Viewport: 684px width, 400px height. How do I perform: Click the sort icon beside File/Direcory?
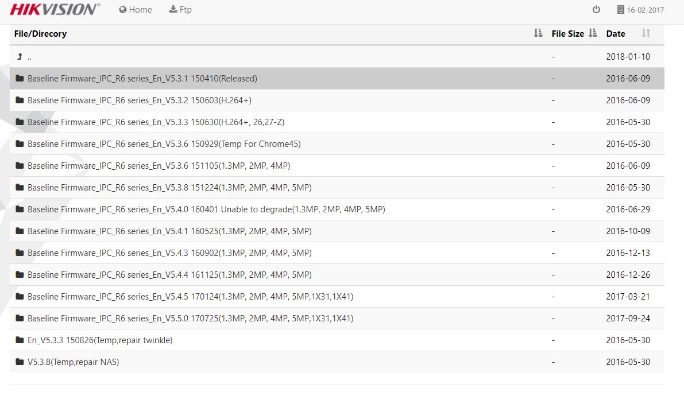pos(538,33)
